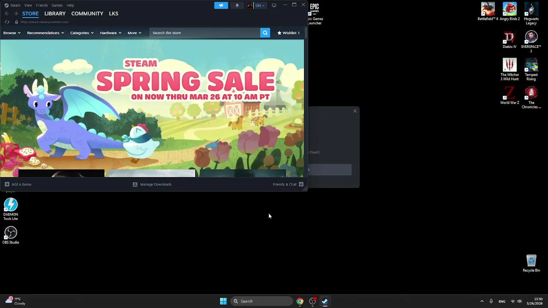This screenshot has height=308, width=548.
Task: Open Steam notifications bell
Action: tap(237, 5)
